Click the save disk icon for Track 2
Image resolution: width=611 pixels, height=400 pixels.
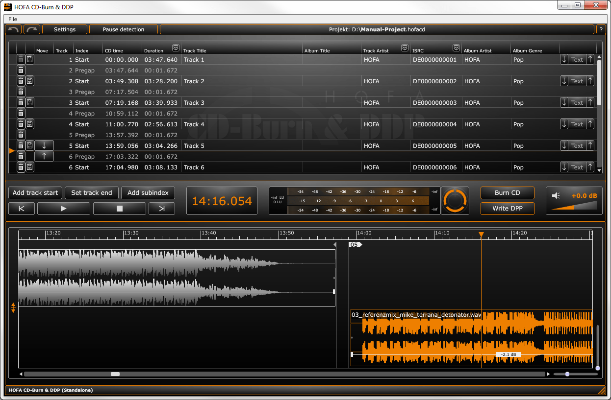(29, 81)
